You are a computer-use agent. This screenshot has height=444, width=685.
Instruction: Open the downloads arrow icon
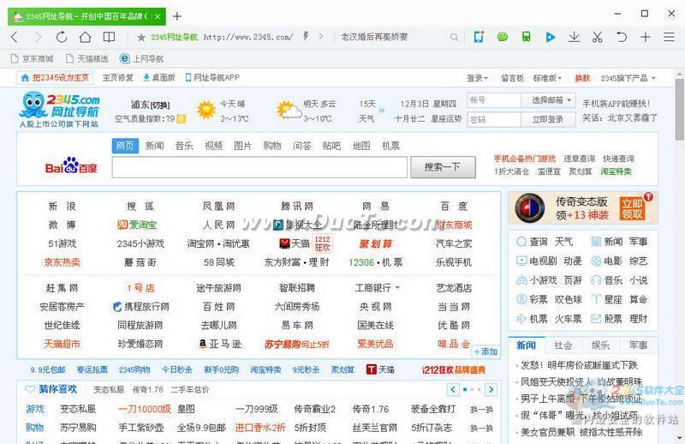click(x=574, y=37)
